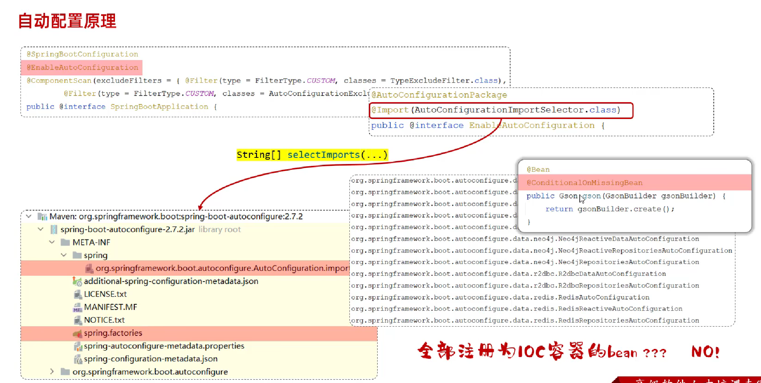Collapse the META-INF folder chevron
Viewport: 761px width, 383px height.
click(52, 242)
